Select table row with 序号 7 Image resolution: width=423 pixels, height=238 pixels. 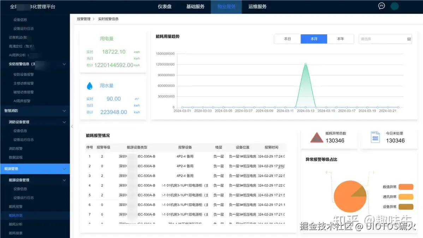[185, 215]
